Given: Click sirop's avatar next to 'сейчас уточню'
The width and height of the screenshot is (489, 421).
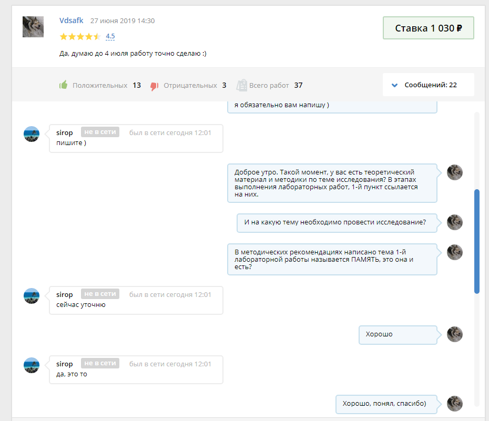Looking at the screenshot, I should 32,296.
